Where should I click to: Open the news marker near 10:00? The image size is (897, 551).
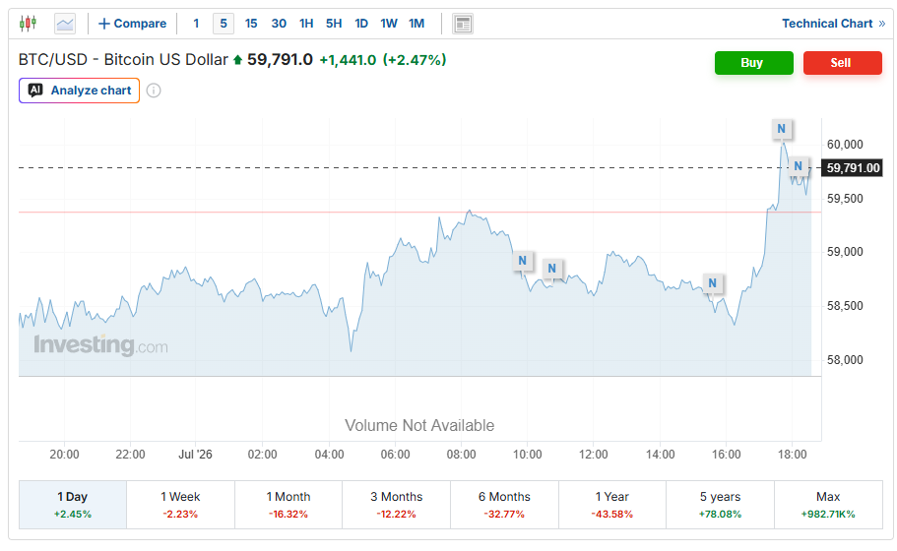[x=522, y=261]
